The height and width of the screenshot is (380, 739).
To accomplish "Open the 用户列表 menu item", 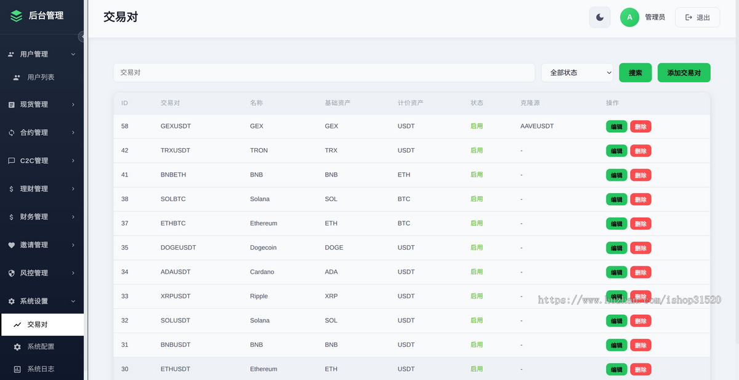I will pos(42,77).
